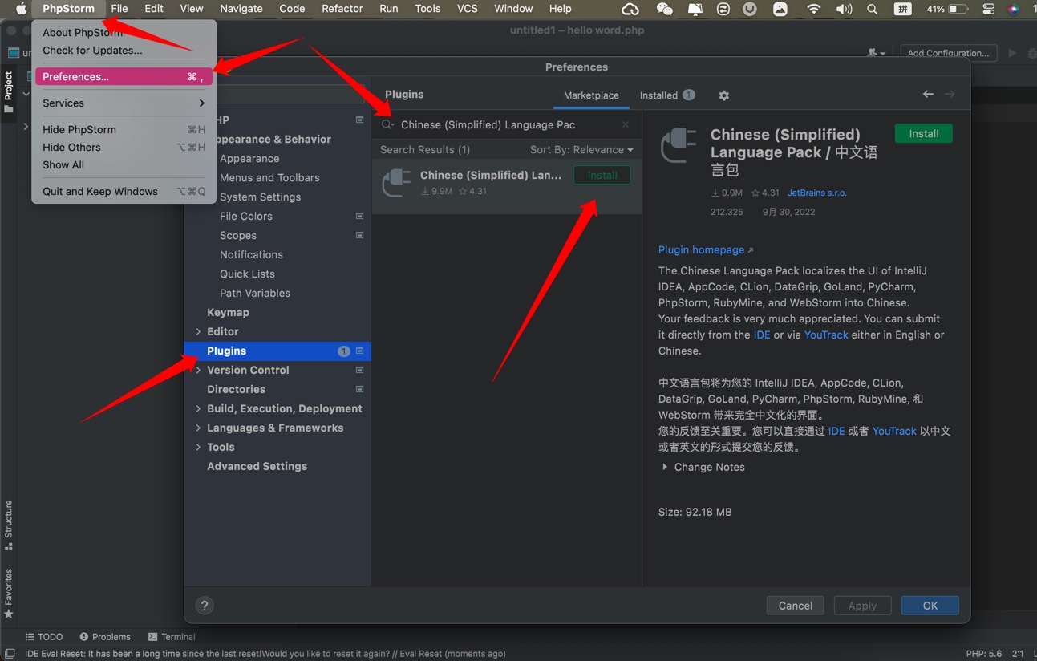Viewport: 1037px width, 661px height.
Task: Select Preferences… menu item
Action: 124,77
